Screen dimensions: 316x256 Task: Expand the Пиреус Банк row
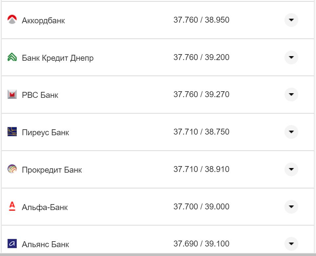click(x=291, y=132)
